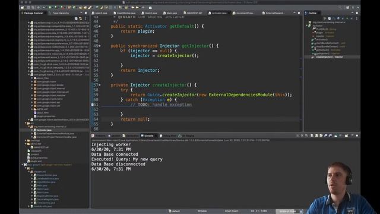Click the New wizard toolbar icon
The height and width of the screenshot is (214, 380).
[x=23, y=8]
